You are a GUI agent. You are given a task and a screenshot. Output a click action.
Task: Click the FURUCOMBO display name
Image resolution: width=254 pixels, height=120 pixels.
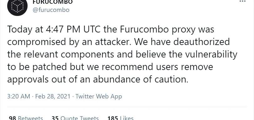53,2
